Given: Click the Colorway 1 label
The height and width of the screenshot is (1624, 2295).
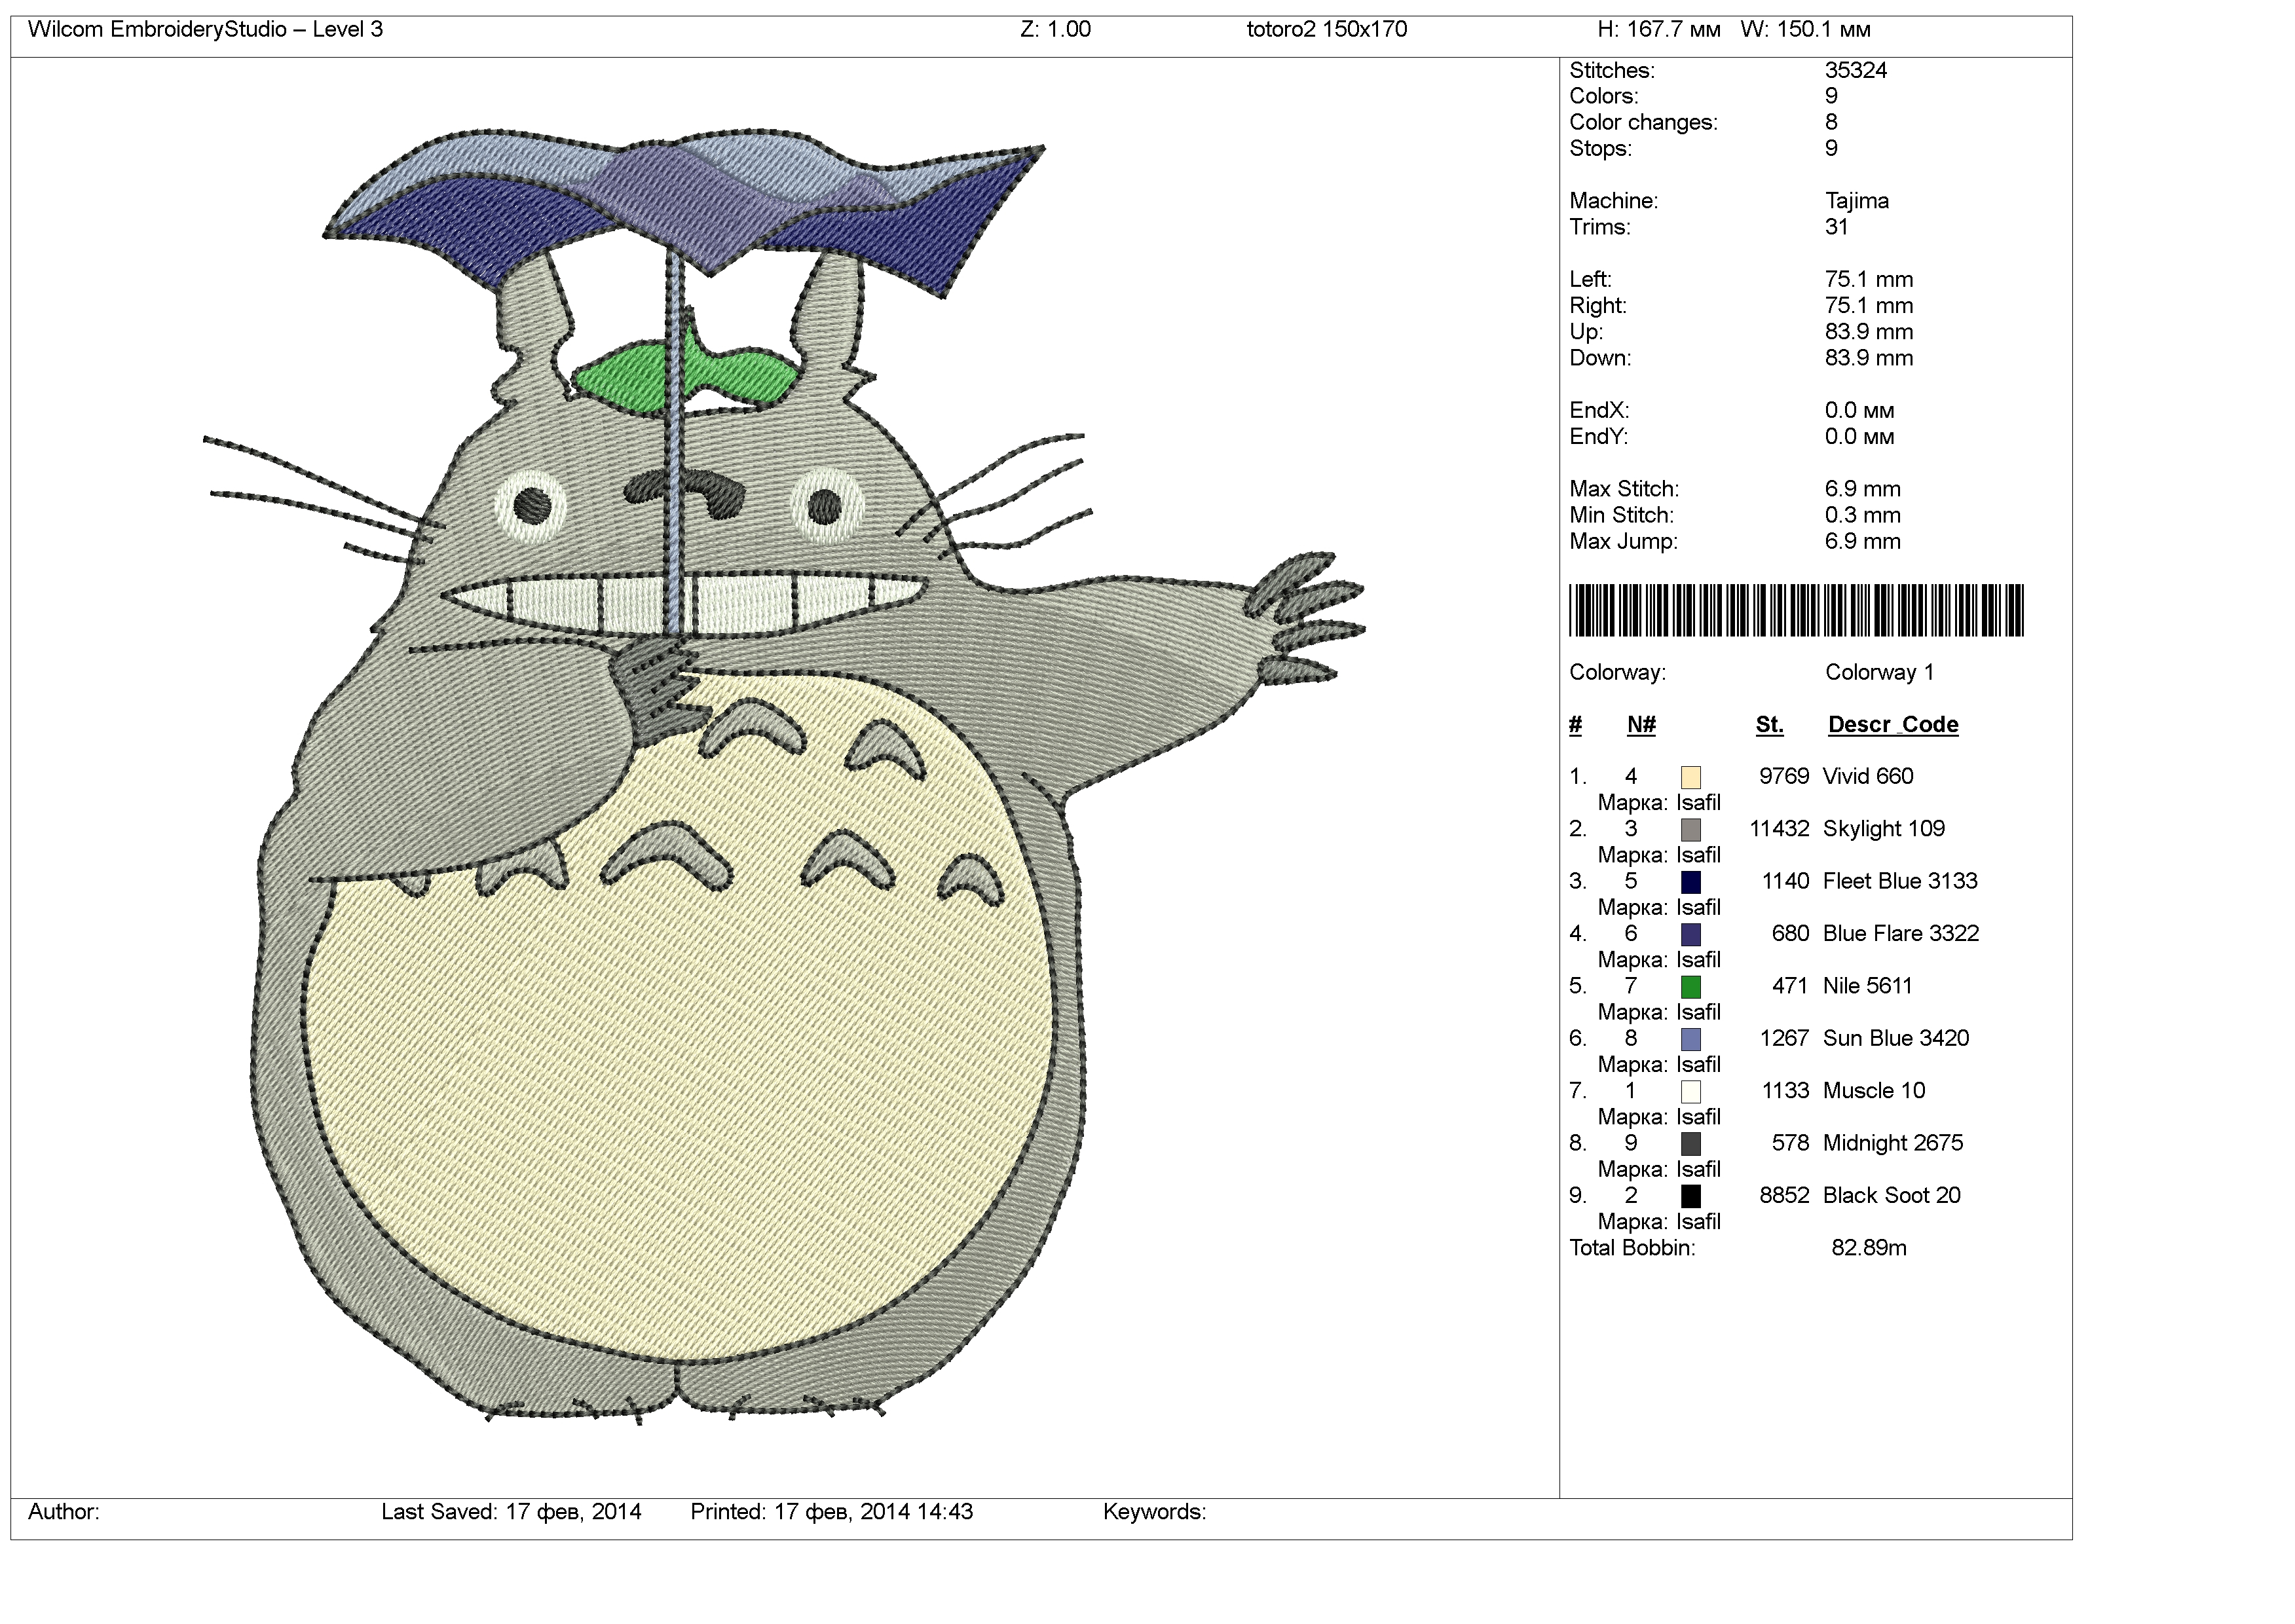Looking at the screenshot, I should [1879, 673].
